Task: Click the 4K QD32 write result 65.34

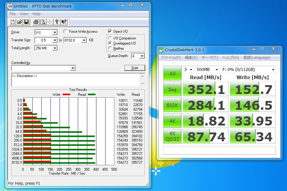Action: (x=253, y=136)
